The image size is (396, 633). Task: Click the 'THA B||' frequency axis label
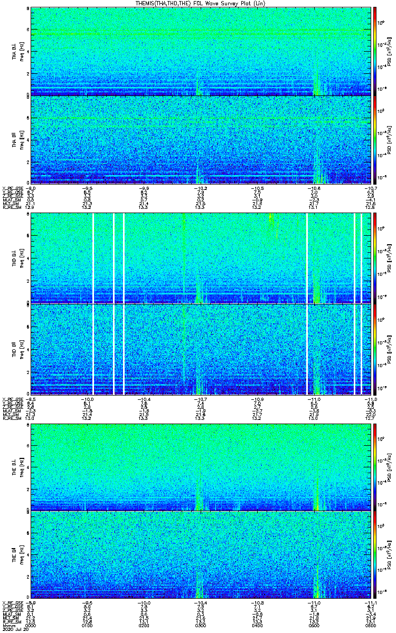tap(17, 140)
